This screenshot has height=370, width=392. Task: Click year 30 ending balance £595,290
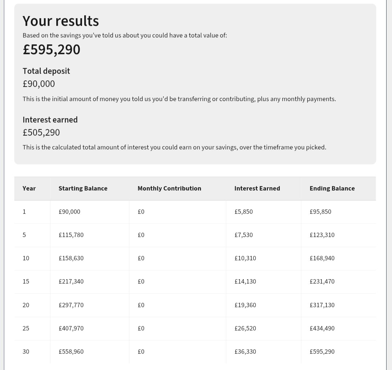[322, 352]
